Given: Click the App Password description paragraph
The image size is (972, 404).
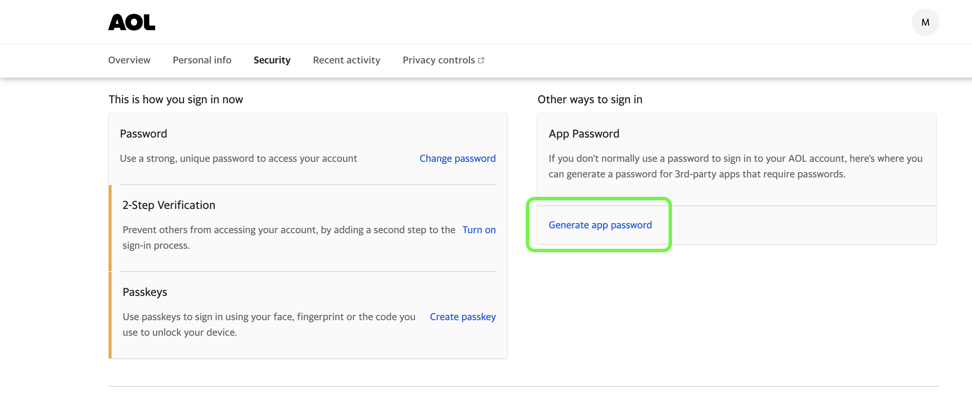Looking at the screenshot, I should click(x=735, y=166).
